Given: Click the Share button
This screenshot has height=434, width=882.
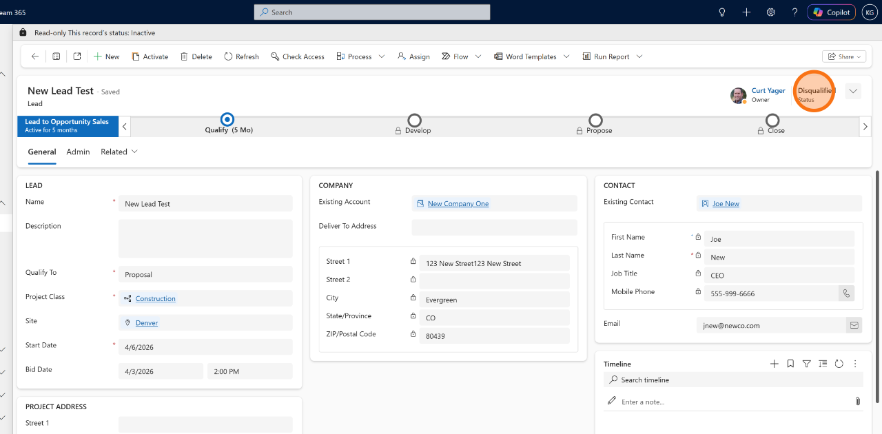Looking at the screenshot, I should [844, 56].
